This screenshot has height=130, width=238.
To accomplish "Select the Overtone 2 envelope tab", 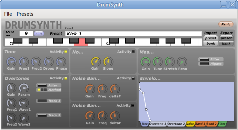I will (x=176, y=124).
